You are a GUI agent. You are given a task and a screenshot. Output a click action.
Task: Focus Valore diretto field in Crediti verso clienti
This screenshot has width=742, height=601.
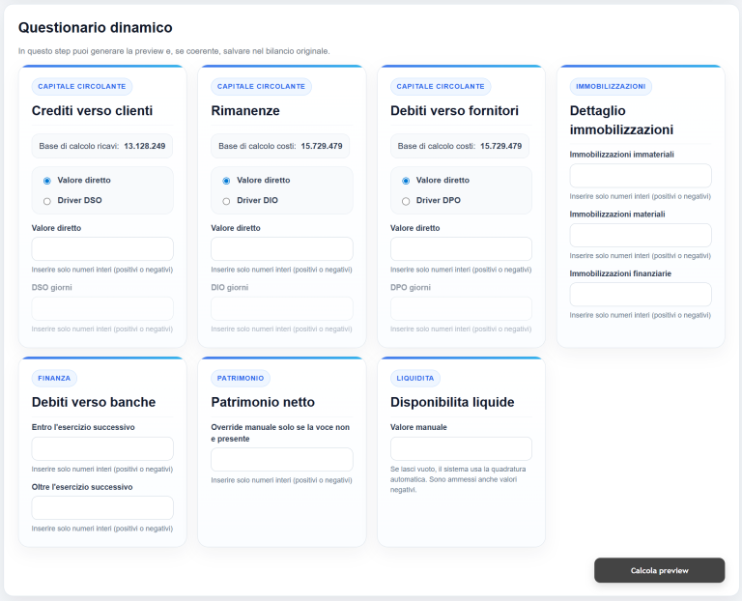(102, 249)
